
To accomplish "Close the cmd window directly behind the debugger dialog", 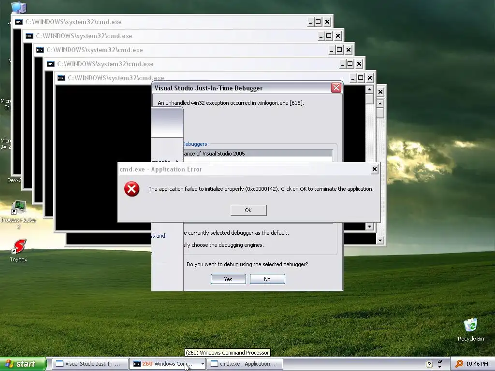I will click(370, 78).
